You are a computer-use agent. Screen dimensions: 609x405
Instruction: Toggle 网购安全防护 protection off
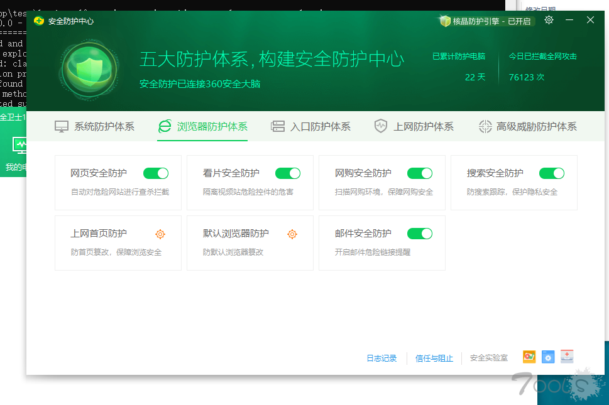point(420,173)
